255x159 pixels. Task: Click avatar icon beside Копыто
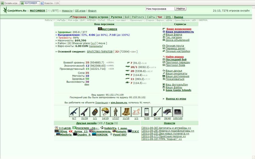[114, 131]
